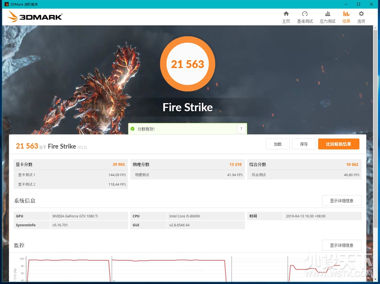Select the 综合分数 10 062 row
The image size is (380, 284).
tap(304, 165)
